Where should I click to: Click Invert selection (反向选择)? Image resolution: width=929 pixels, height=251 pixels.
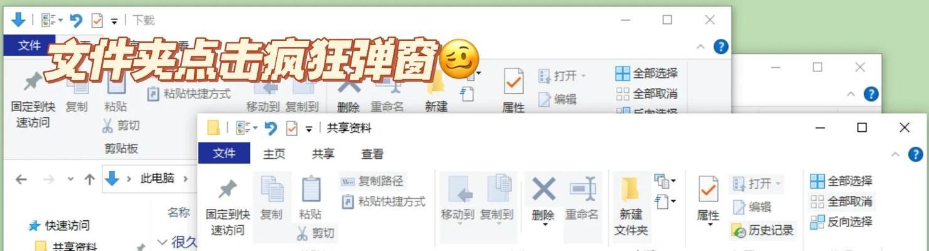tap(841, 222)
